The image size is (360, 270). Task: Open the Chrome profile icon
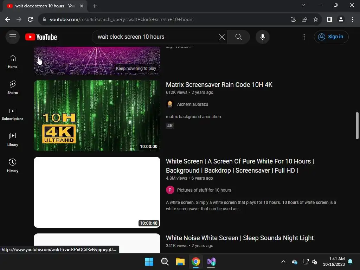tap(341, 20)
